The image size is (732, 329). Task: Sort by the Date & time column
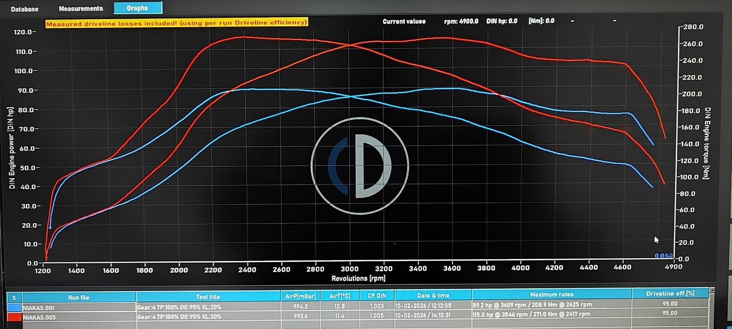(433, 295)
